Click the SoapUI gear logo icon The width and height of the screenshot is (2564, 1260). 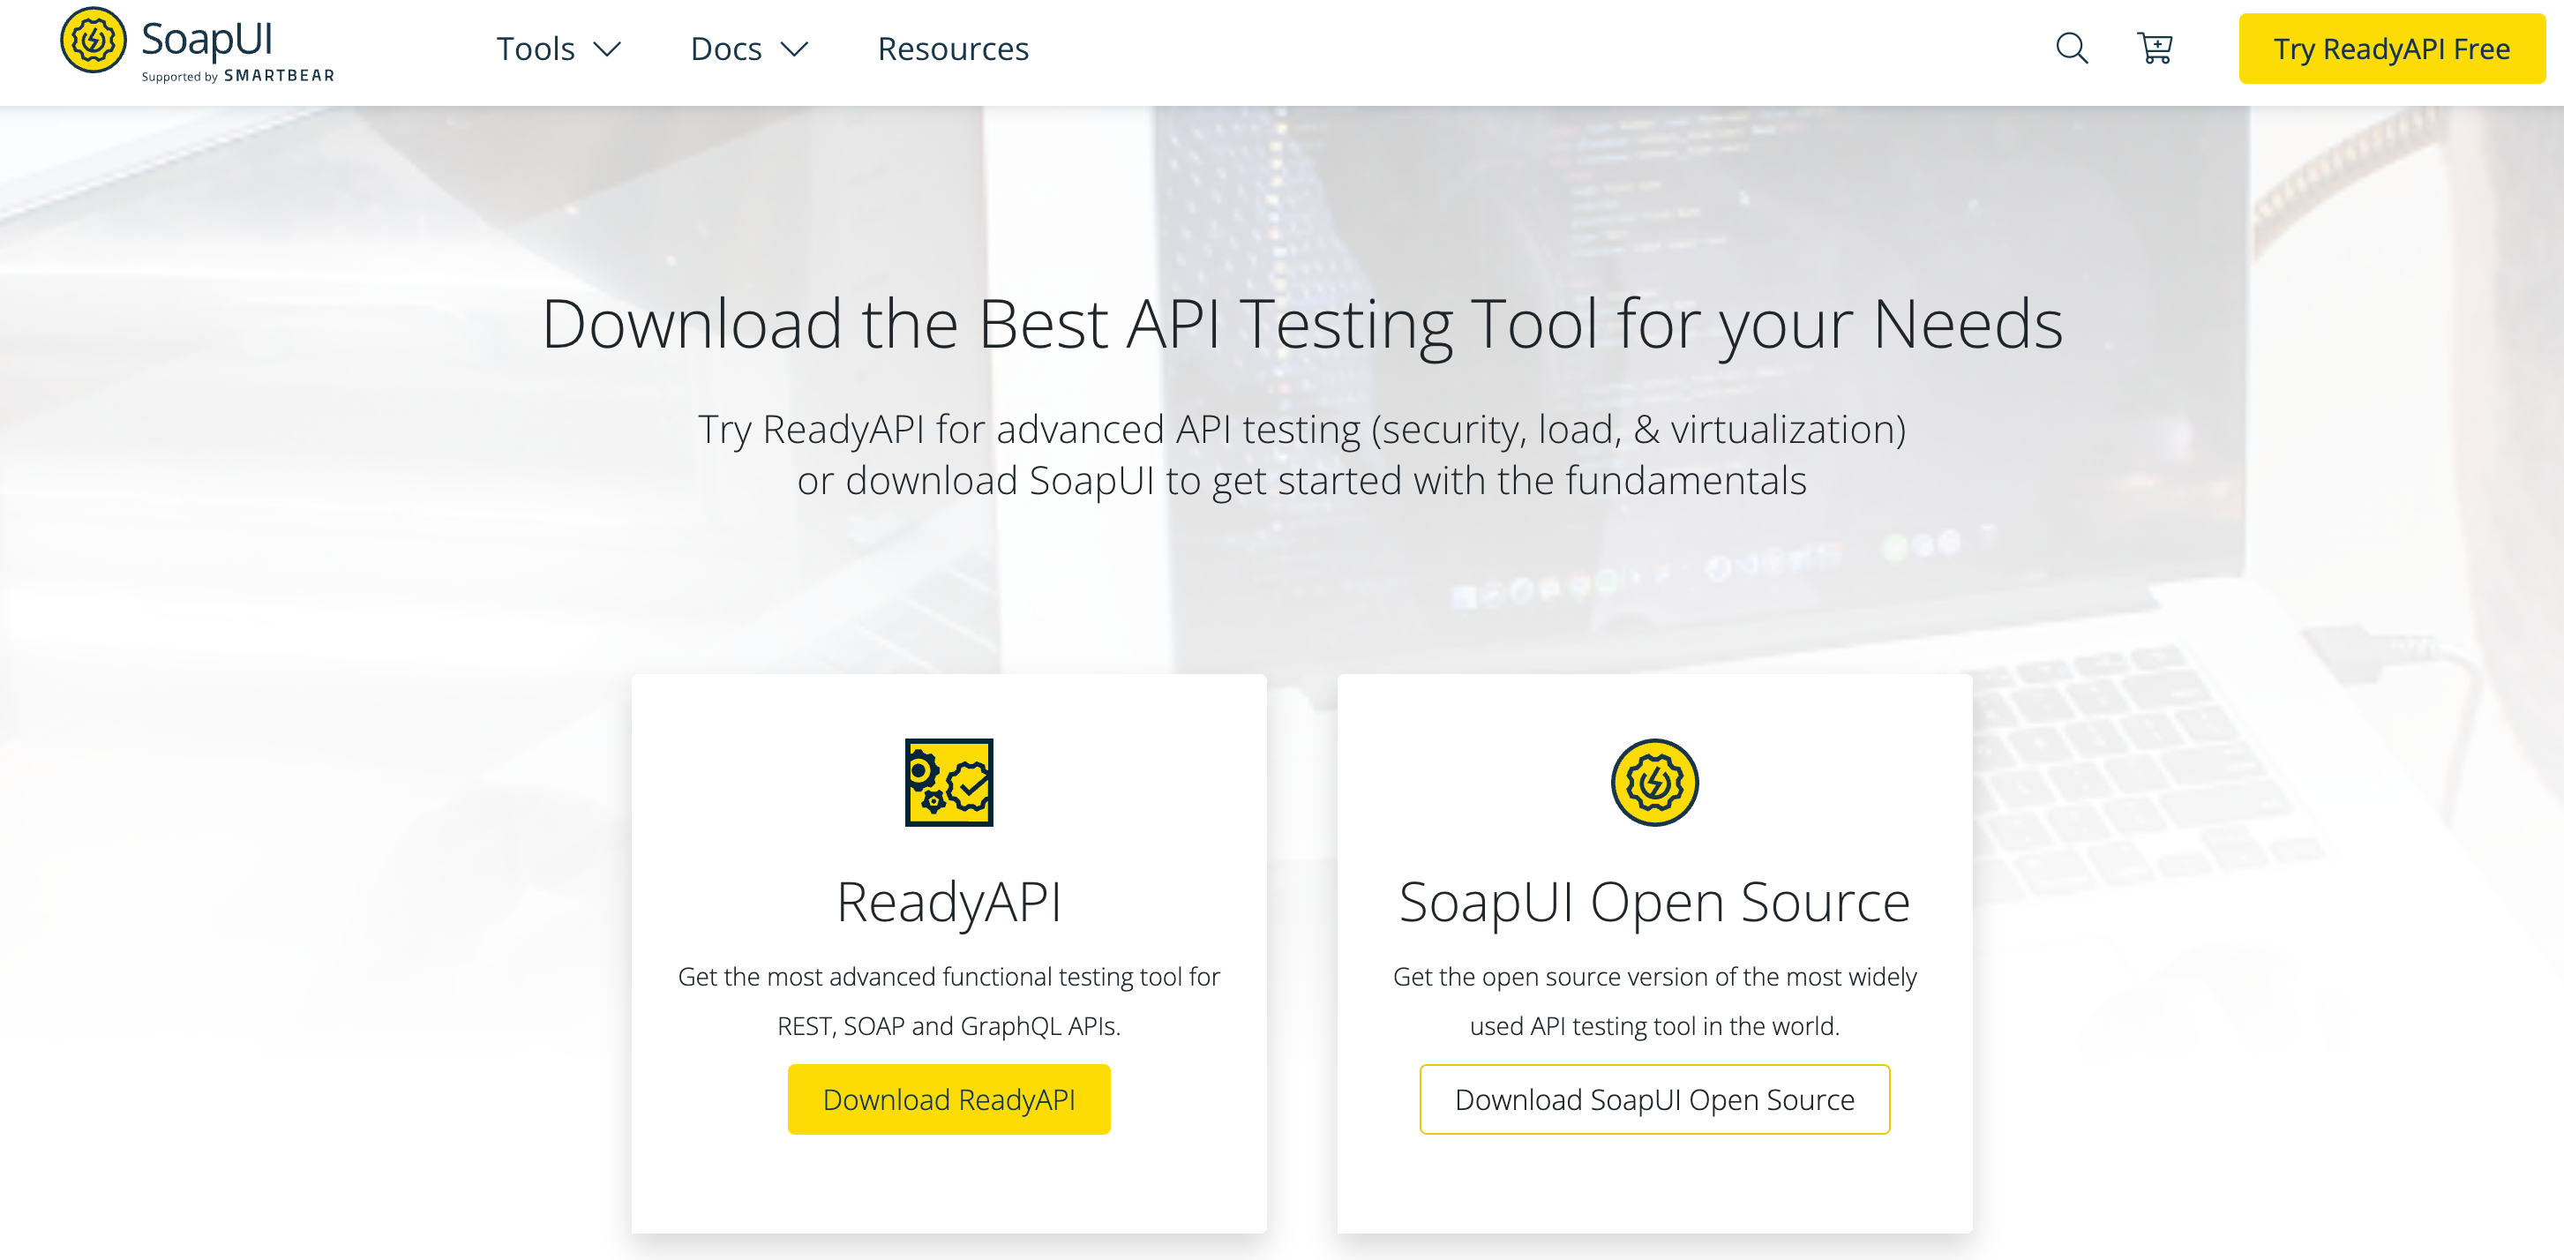pos(93,41)
